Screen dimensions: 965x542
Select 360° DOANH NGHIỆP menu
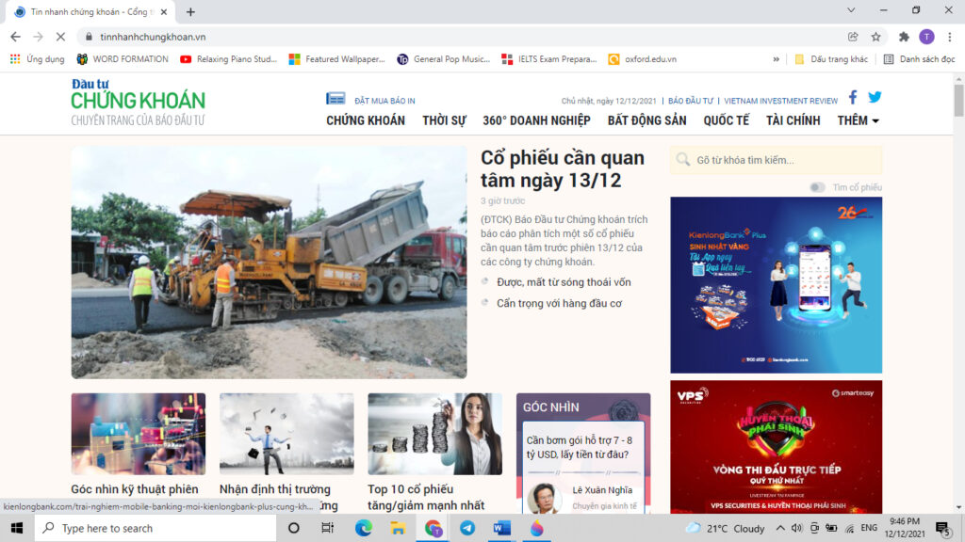pyautogui.click(x=536, y=120)
